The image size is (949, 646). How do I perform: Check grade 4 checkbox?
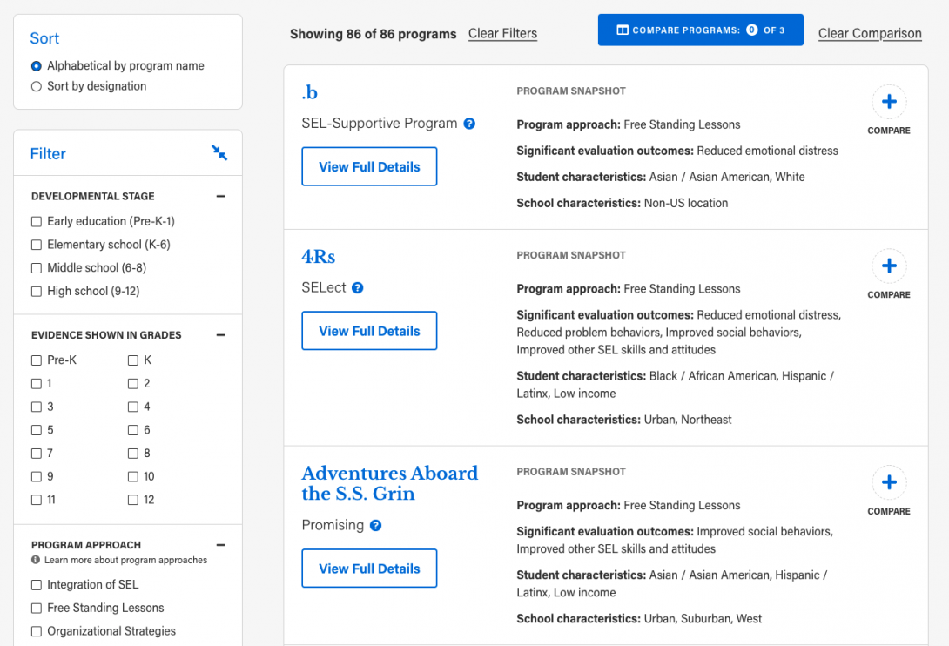click(x=133, y=407)
